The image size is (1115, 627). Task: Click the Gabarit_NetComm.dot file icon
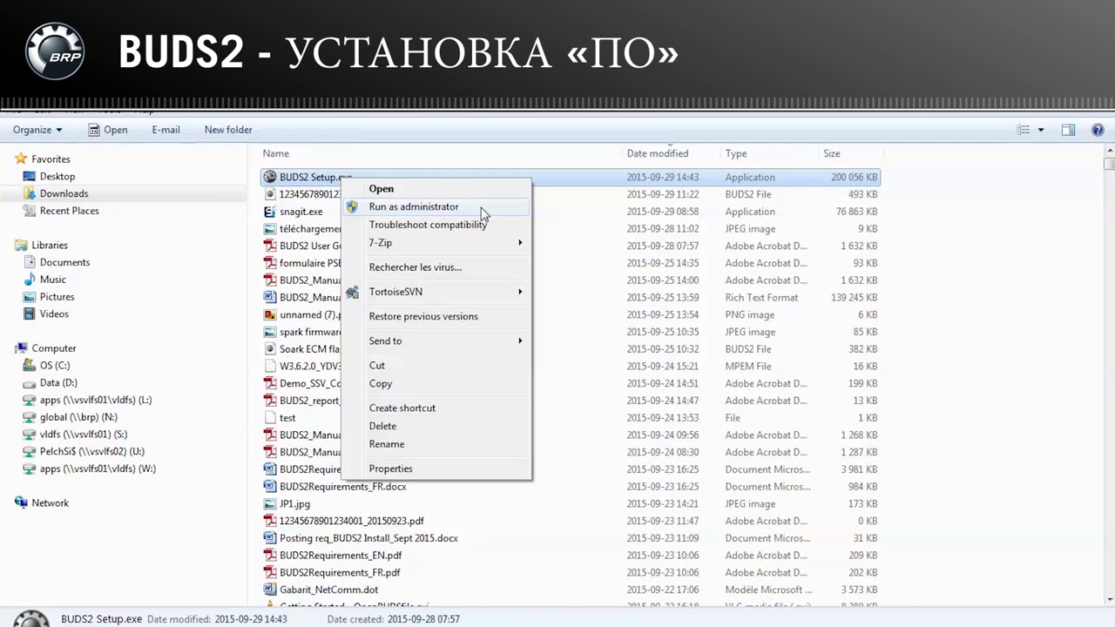pos(270,590)
